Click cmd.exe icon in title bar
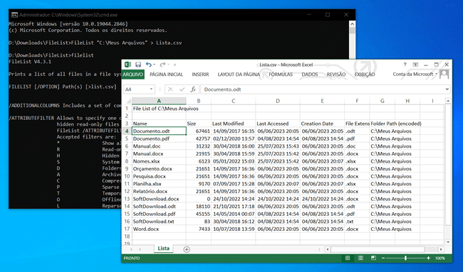463x272 pixels. (14, 15)
